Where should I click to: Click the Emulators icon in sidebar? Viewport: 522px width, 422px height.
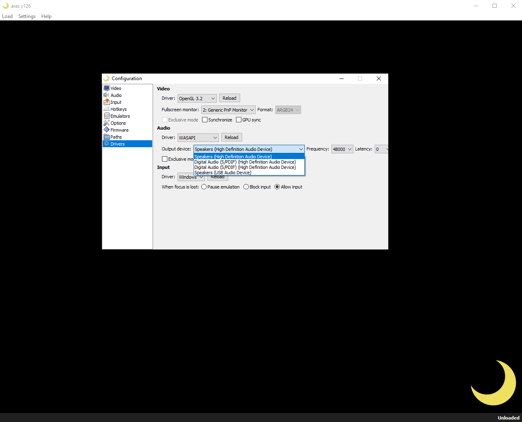coord(107,116)
